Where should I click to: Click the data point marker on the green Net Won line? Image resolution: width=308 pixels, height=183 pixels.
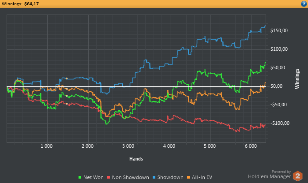[x=67, y=96]
